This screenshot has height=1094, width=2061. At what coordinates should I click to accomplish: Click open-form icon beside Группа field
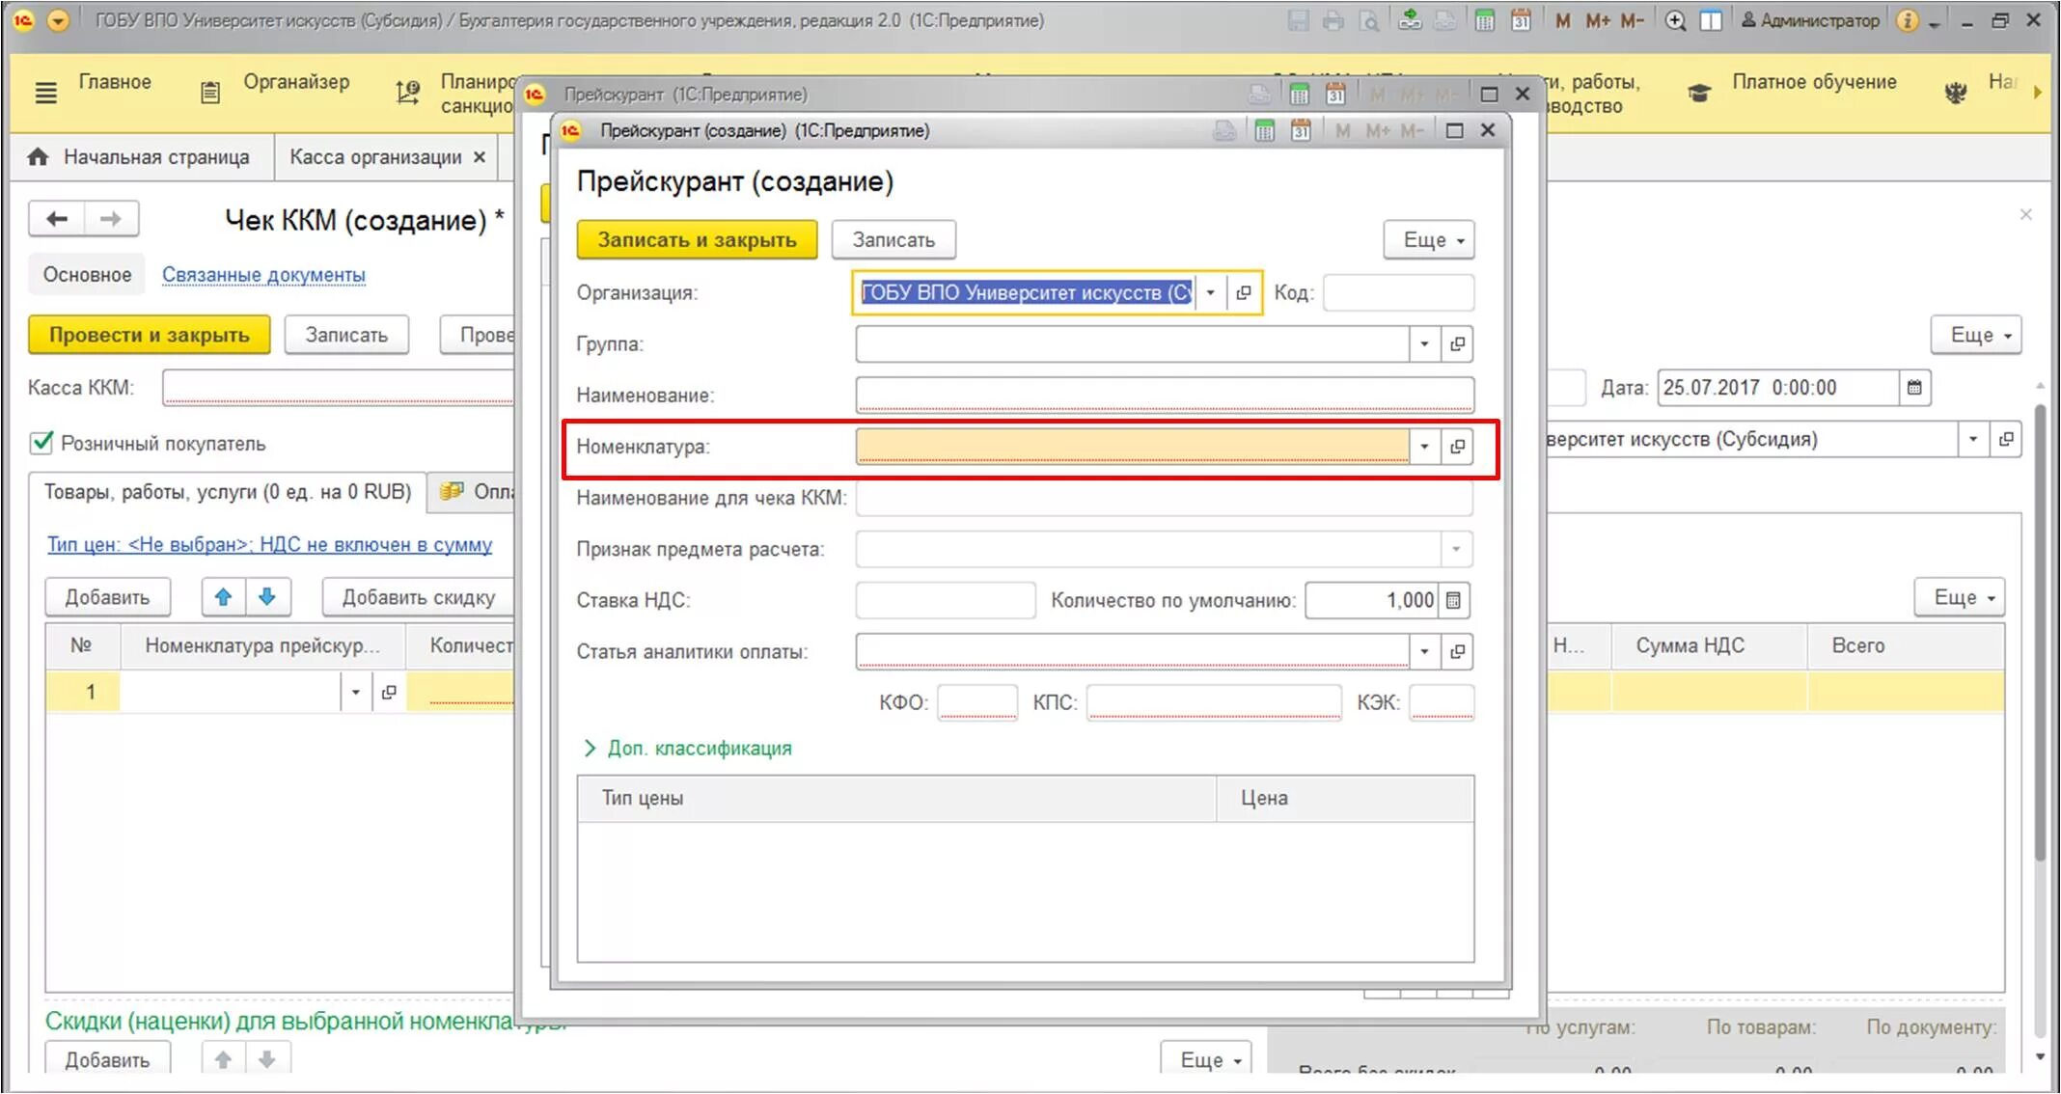coord(1457,343)
